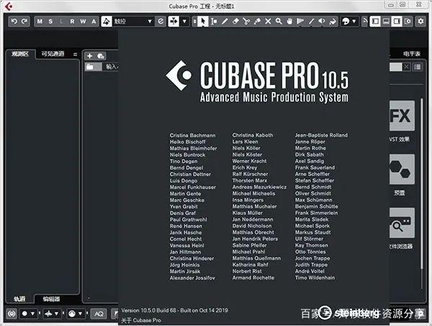Toggle the left zone visibility button
432x326 pixels.
[x=375, y=21]
